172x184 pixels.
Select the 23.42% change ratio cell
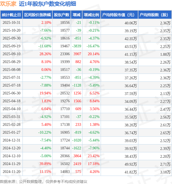[x=94, y=156]
